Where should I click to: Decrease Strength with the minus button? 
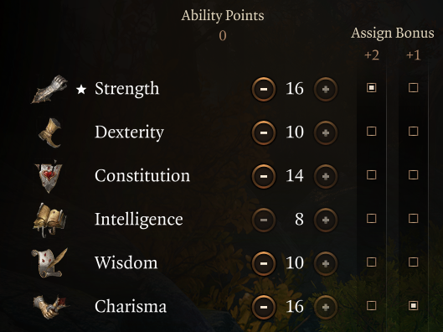click(264, 89)
